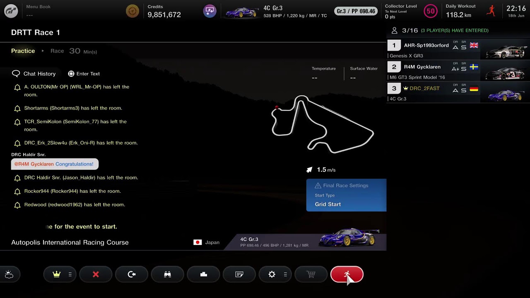Click Enter Text chat field
The width and height of the screenshot is (530, 298).
point(84,74)
